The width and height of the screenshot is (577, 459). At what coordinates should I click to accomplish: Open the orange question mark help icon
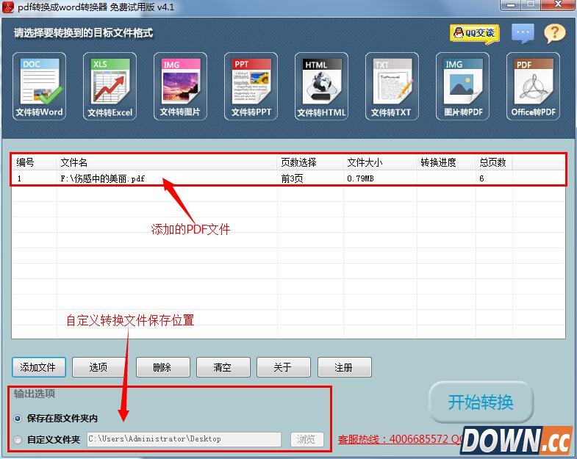point(554,34)
